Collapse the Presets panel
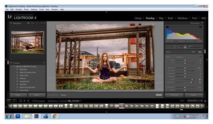This screenshot has width=213, height=124. [11, 63]
